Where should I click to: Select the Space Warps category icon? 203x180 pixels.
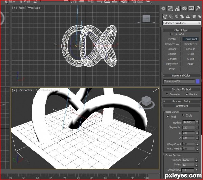point(194,17)
